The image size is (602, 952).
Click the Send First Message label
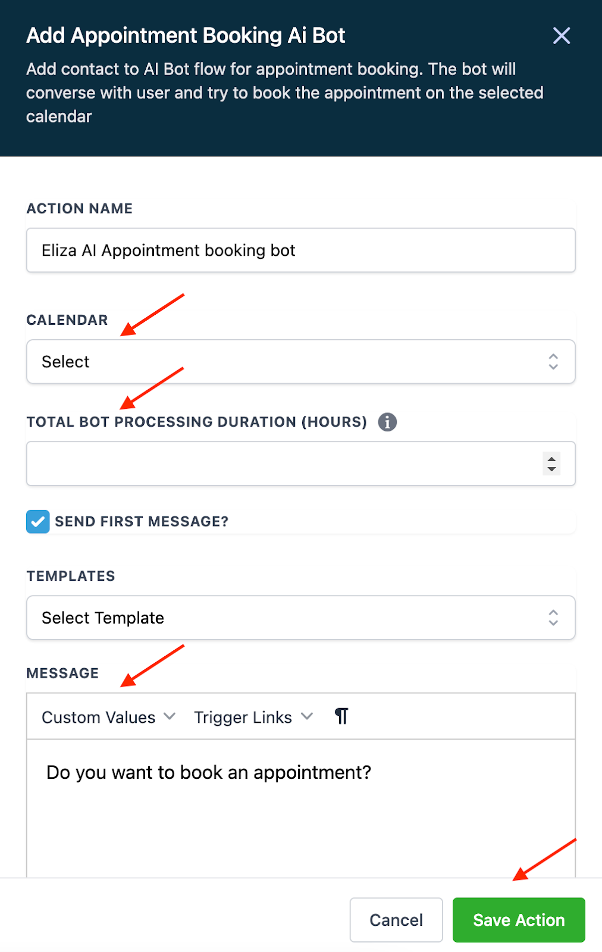tap(142, 522)
